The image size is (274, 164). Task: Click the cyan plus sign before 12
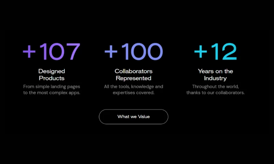[200, 52]
